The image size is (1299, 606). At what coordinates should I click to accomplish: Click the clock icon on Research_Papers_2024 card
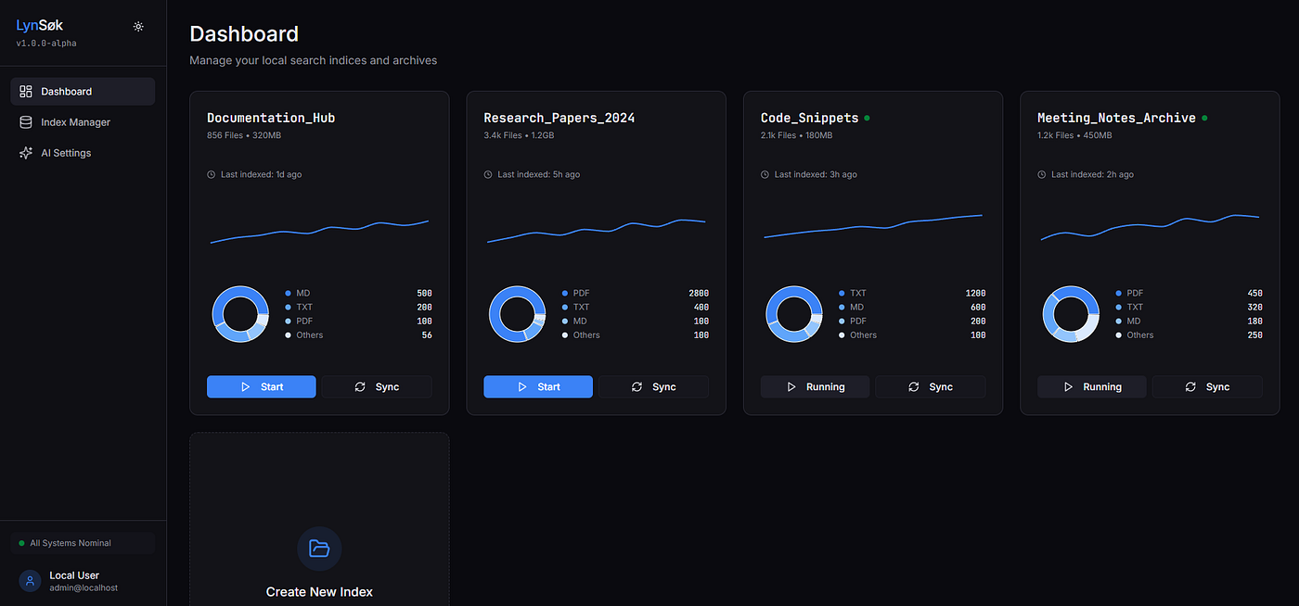(x=488, y=174)
